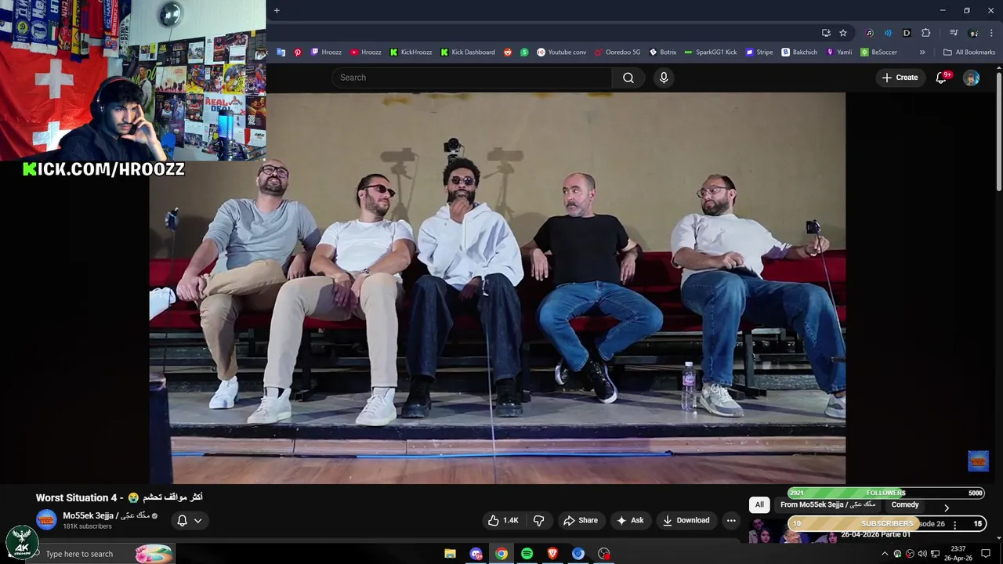Click the music note extension icon

click(869, 33)
